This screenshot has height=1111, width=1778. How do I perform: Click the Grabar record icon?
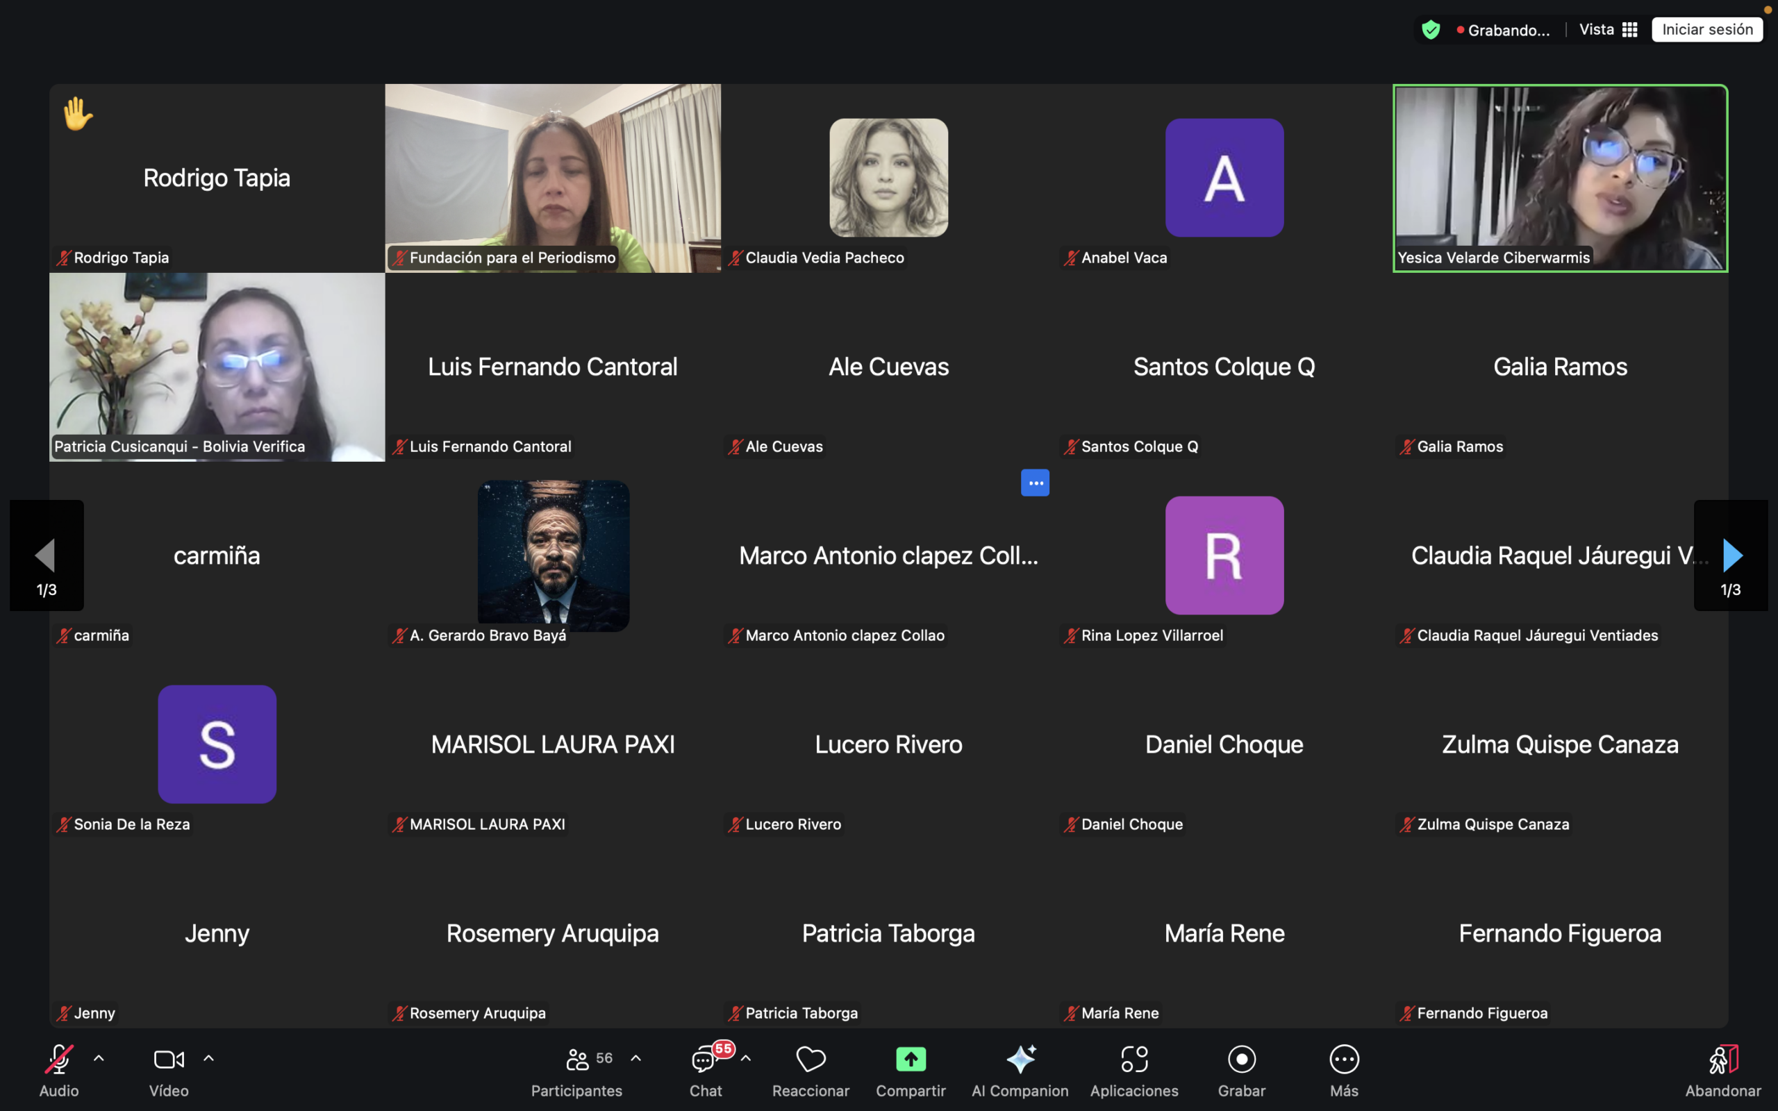pyautogui.click(x=1241, y=1059)
